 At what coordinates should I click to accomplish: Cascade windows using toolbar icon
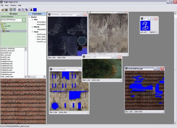pyautogui.click(x=26, y=10)
